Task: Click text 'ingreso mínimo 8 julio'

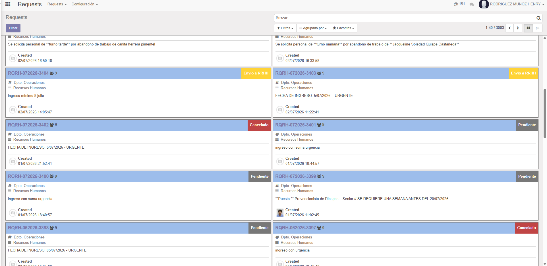Action: click(26, 96)
